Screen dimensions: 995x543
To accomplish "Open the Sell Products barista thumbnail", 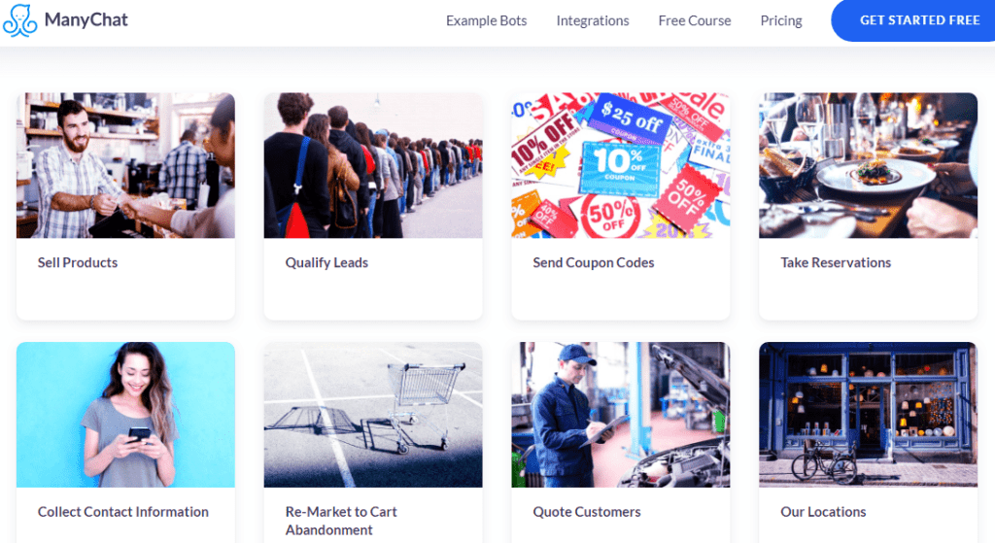I will point(125,165).
